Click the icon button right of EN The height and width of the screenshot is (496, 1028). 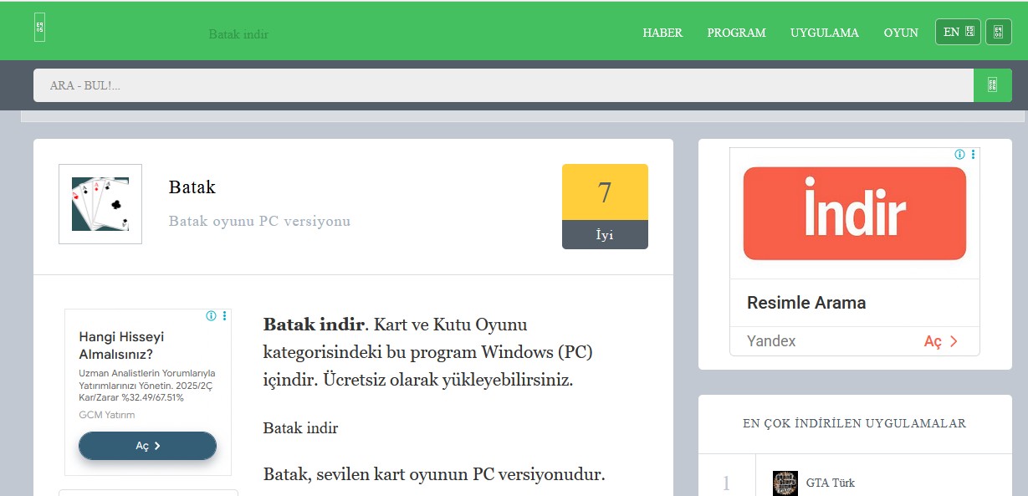[998, 32]
